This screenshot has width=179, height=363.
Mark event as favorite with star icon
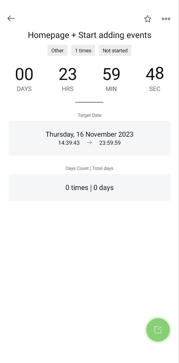(148, 19)
